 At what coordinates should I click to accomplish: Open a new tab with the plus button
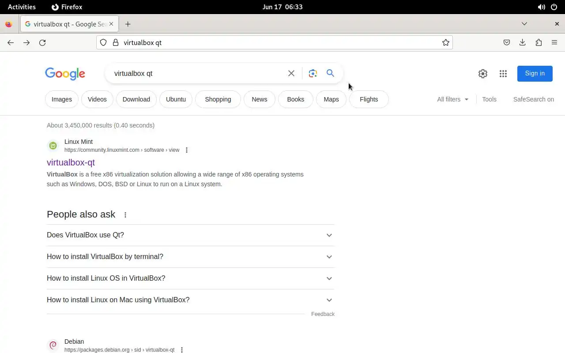128,24
